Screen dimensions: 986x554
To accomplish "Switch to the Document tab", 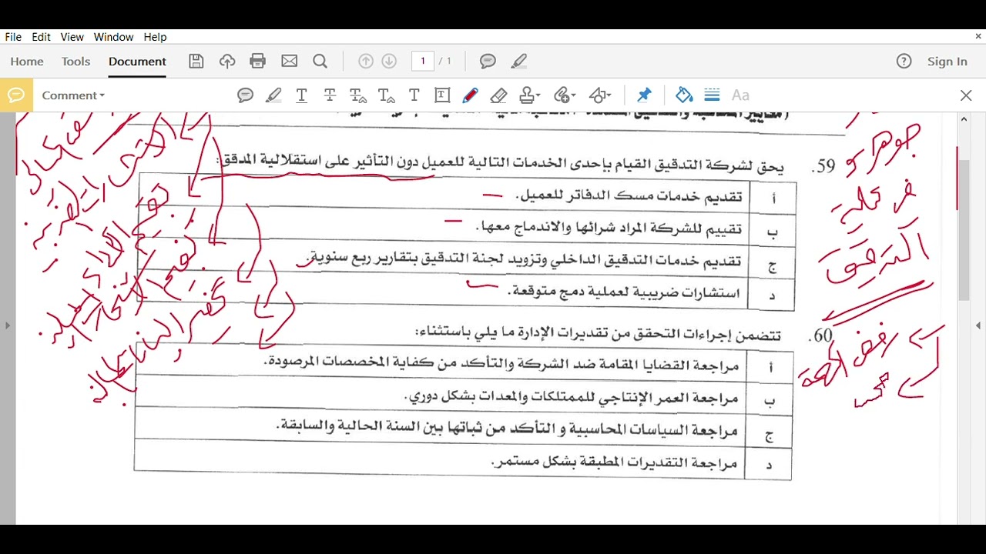I will pyautogui.click(x=137, y=62).
